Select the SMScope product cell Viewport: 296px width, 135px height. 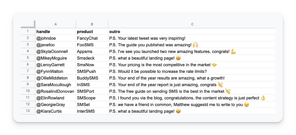coord(92,98)
